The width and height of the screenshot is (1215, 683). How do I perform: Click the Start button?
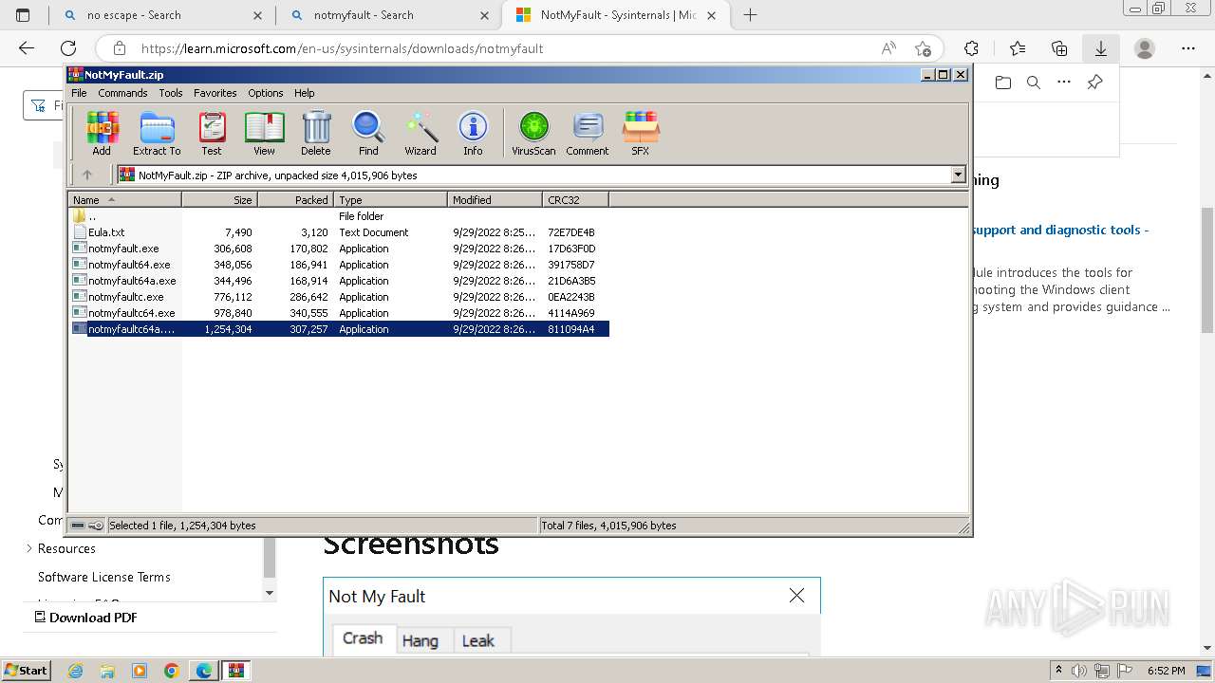(x=26, y=671)
